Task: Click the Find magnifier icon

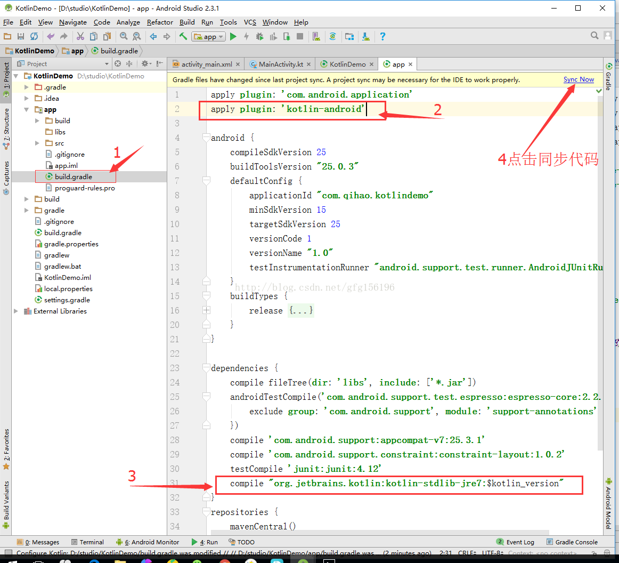Action: (124, 36)
